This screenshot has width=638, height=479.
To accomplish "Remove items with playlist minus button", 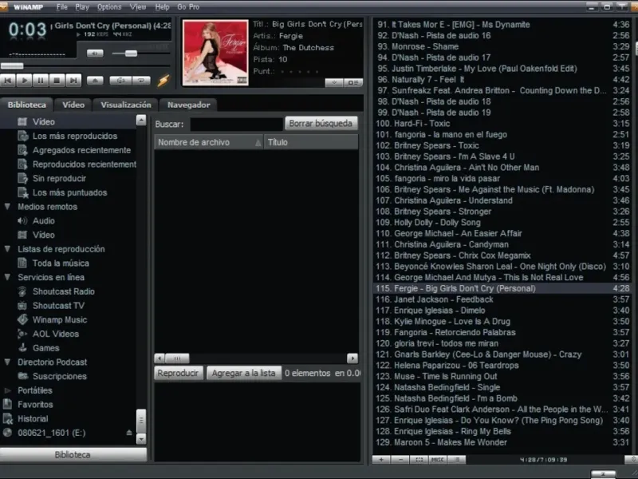I will tap(400, 459).
